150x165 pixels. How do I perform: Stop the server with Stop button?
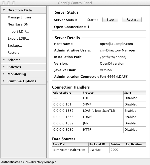pyautogui.click(x=110, y=20)
